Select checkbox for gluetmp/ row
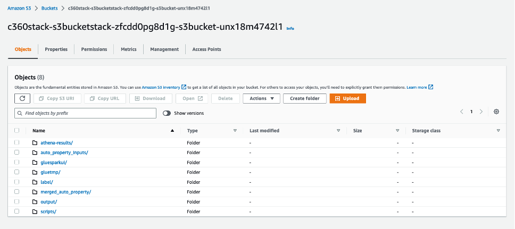Viewport: 515px width, 229px height. [x=16, y=172]
